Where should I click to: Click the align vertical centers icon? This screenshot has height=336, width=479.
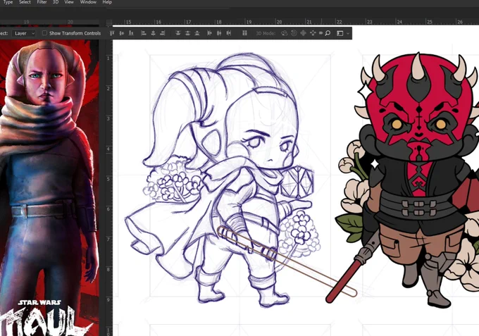click(x=122, y=33)
